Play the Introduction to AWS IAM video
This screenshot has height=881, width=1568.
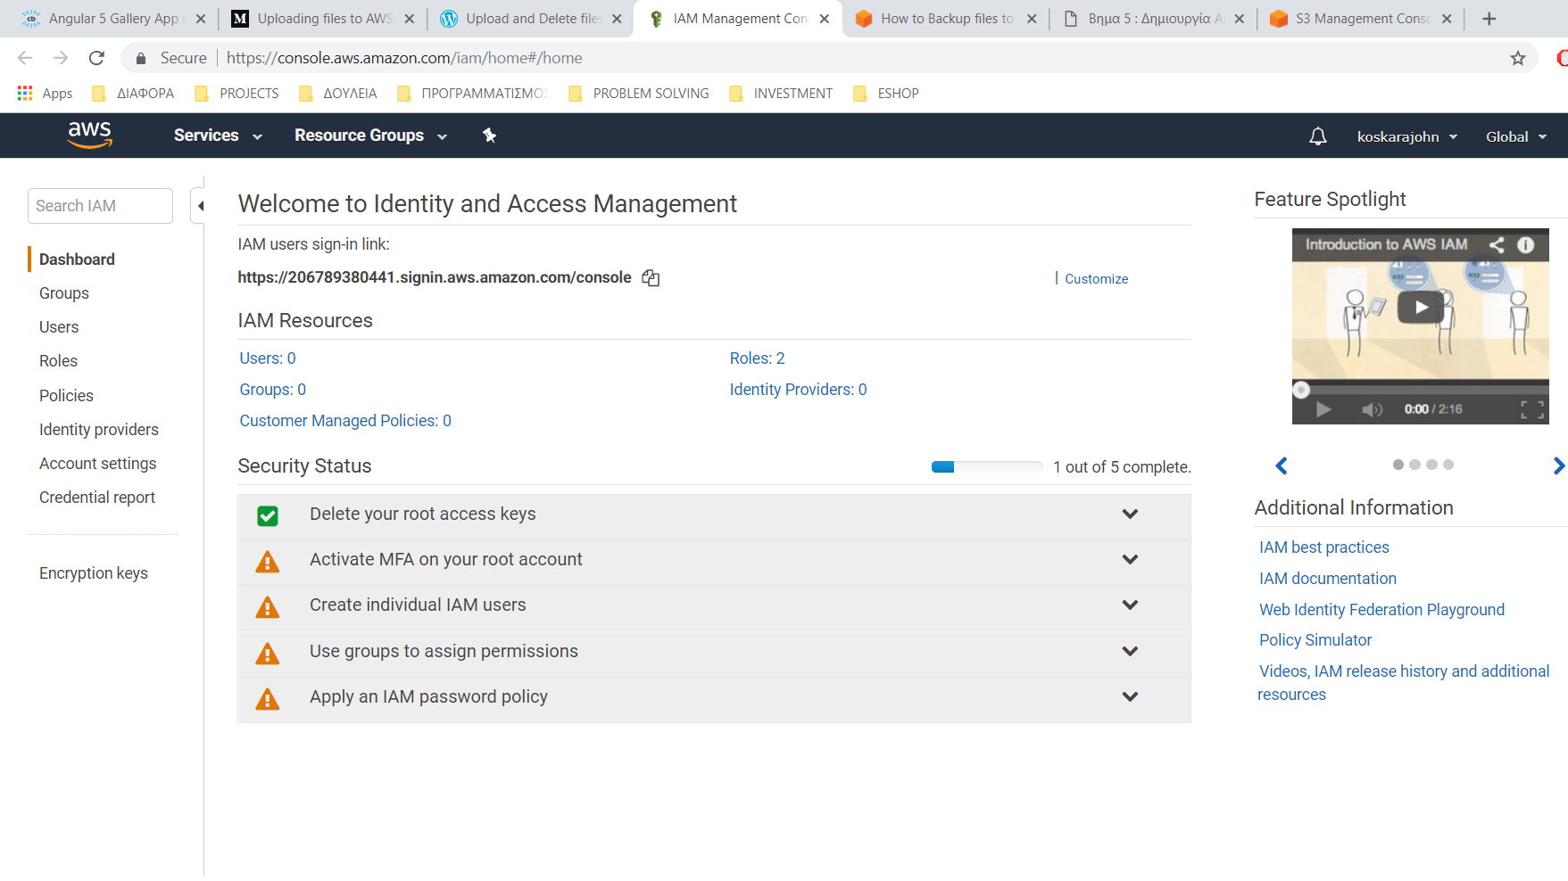point(1420,308)
